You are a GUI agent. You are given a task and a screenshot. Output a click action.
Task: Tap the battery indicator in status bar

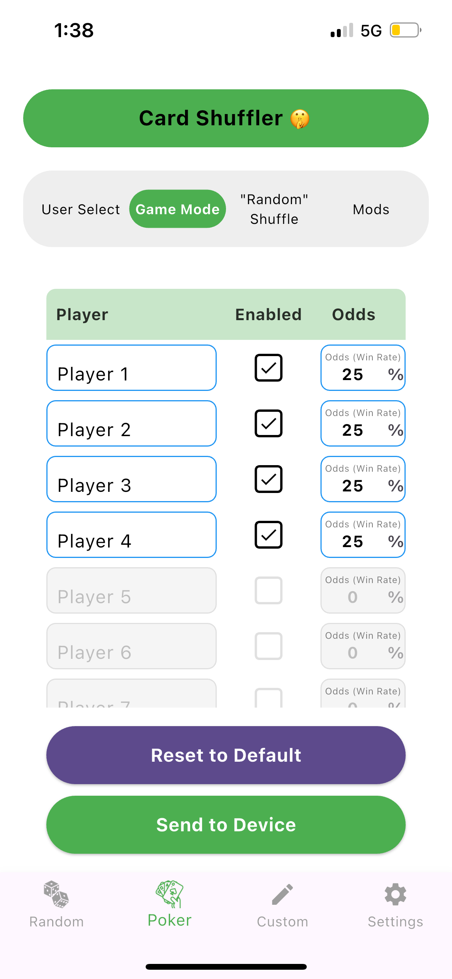(x=405, y=30)
